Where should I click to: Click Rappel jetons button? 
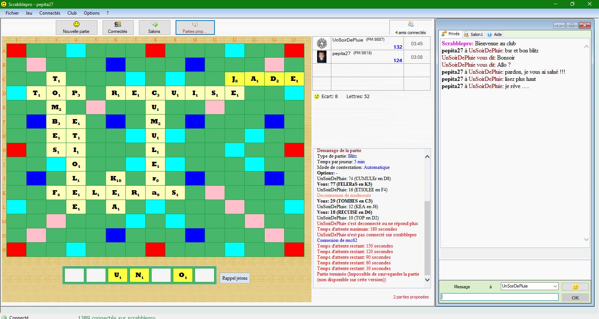click(x=235, y=278)
